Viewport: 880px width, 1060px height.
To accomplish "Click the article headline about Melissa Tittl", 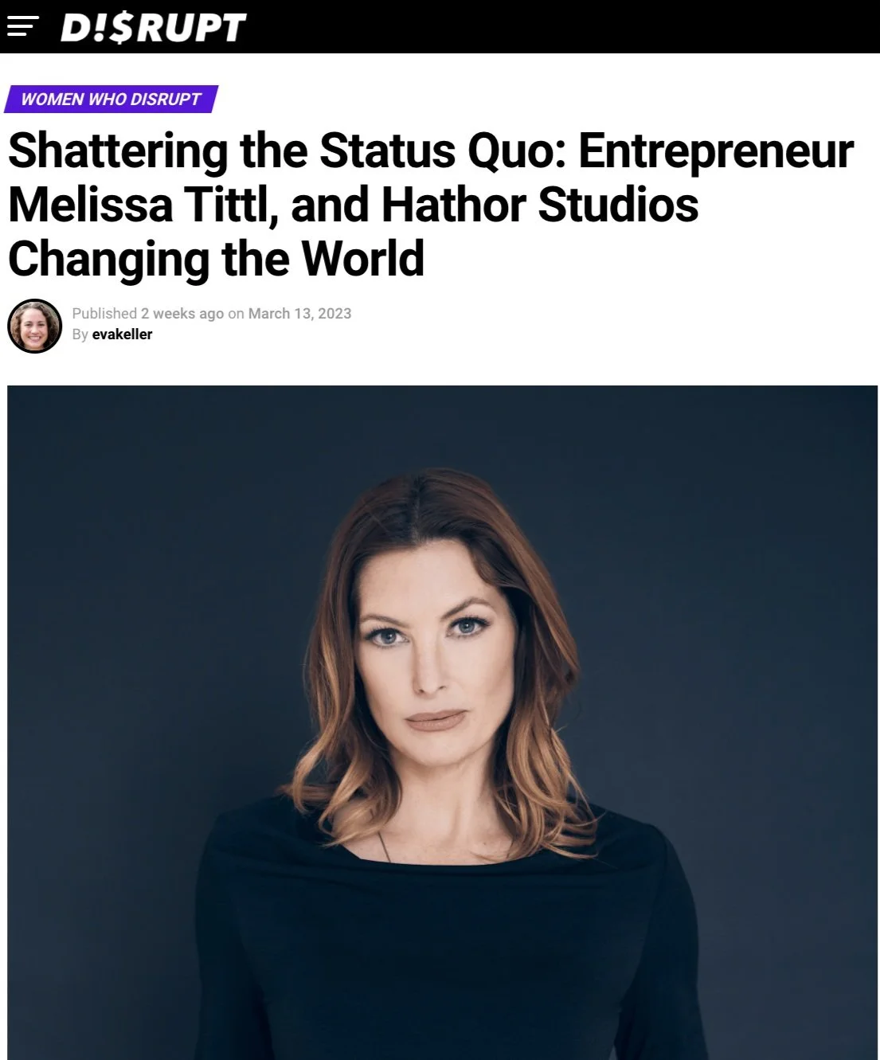I will click(x=430, y=205).
